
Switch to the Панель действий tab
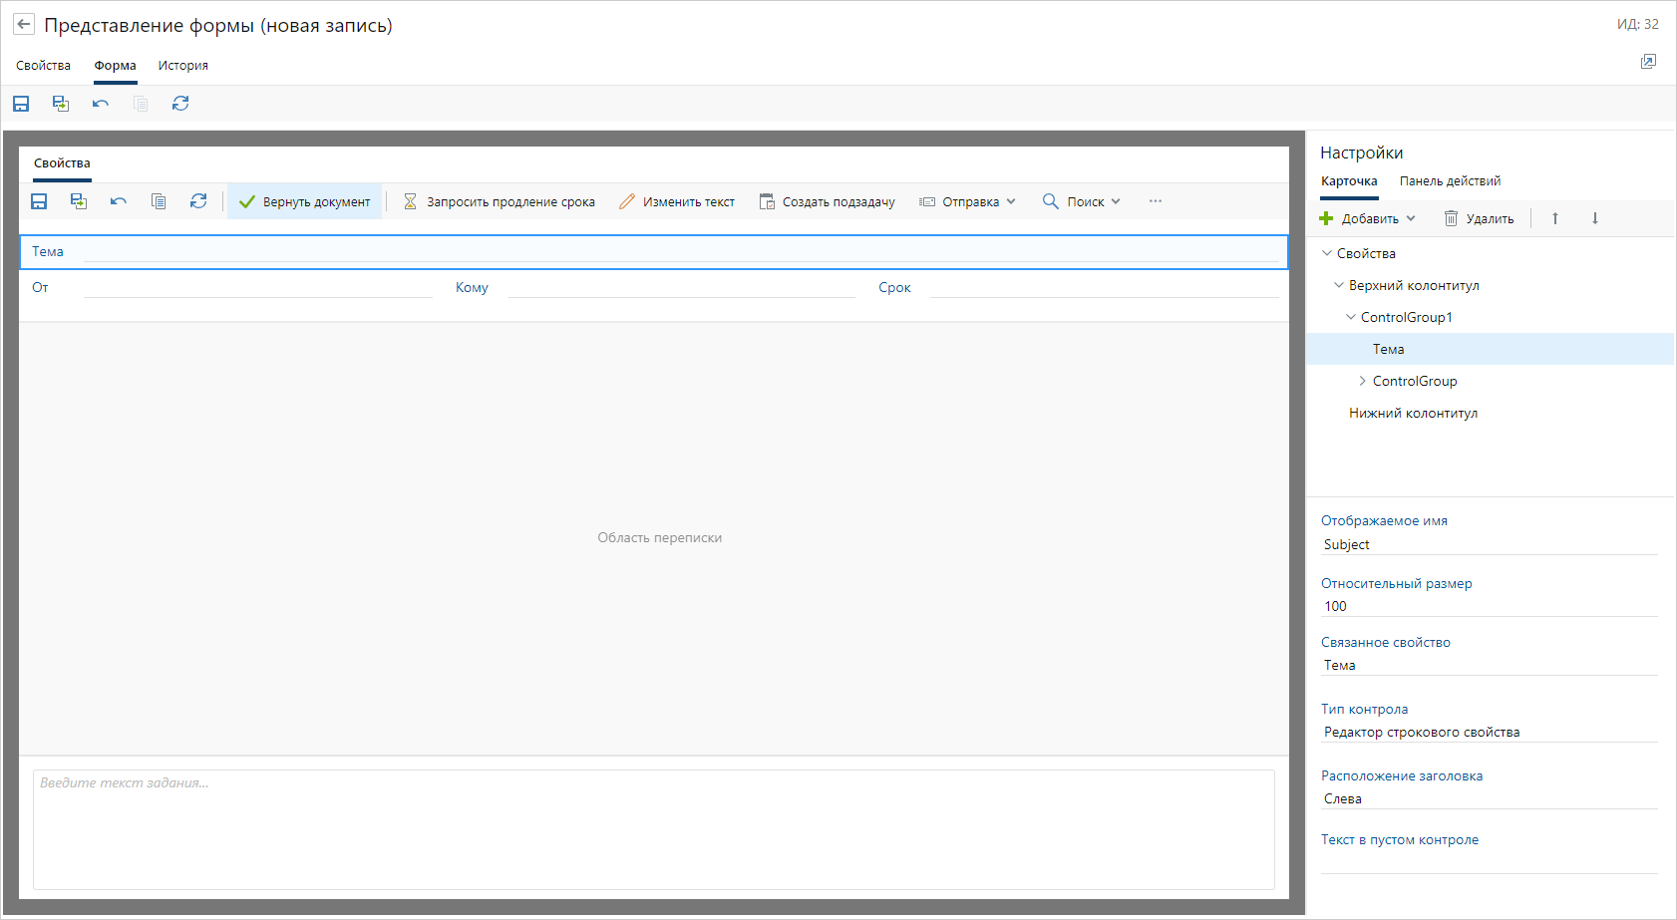[1450, 181]
